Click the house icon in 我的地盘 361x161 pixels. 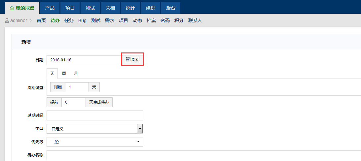[x=12, y=8]
